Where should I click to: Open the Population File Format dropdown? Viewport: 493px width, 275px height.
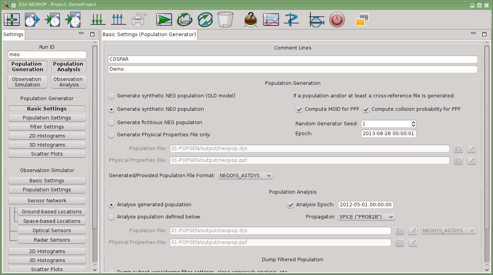(246, 176)
